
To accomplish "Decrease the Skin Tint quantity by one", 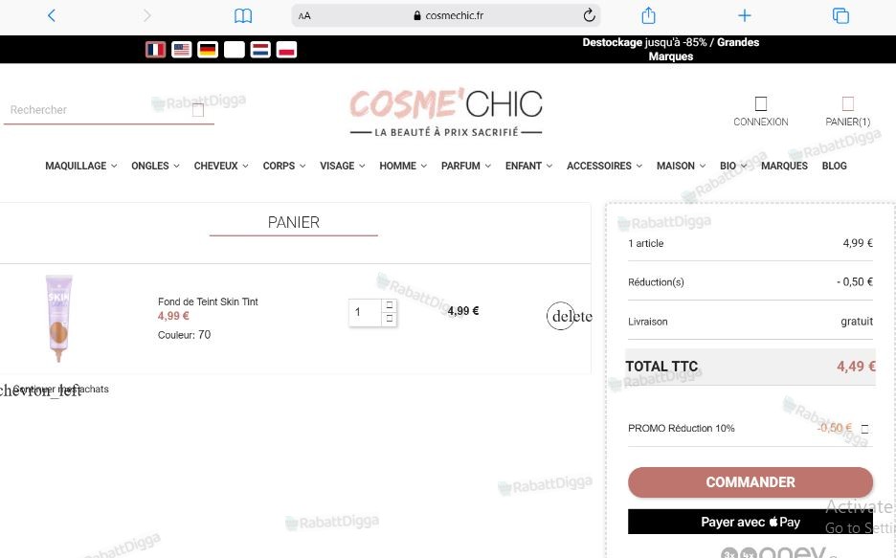I will (390, 319).
